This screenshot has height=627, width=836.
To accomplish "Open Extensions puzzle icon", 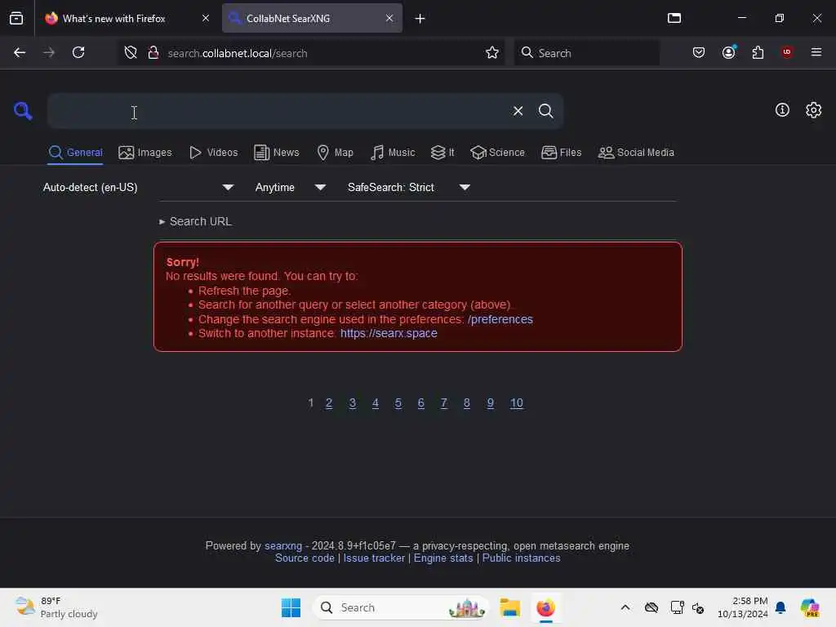I will click(758, 53).
